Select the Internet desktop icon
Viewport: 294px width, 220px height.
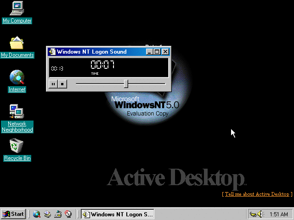[x=17, y=77]
